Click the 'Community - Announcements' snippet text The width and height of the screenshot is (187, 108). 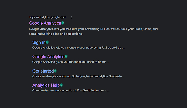tap(52, 91)
